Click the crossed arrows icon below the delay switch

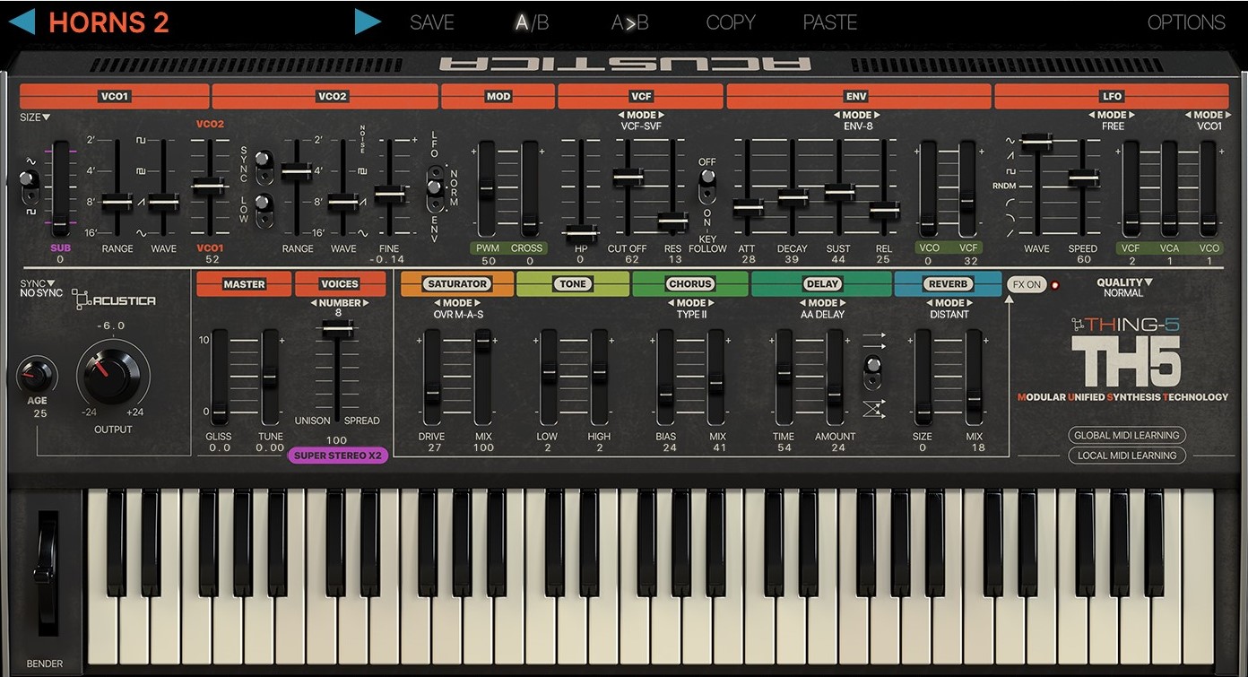point(873,408)
